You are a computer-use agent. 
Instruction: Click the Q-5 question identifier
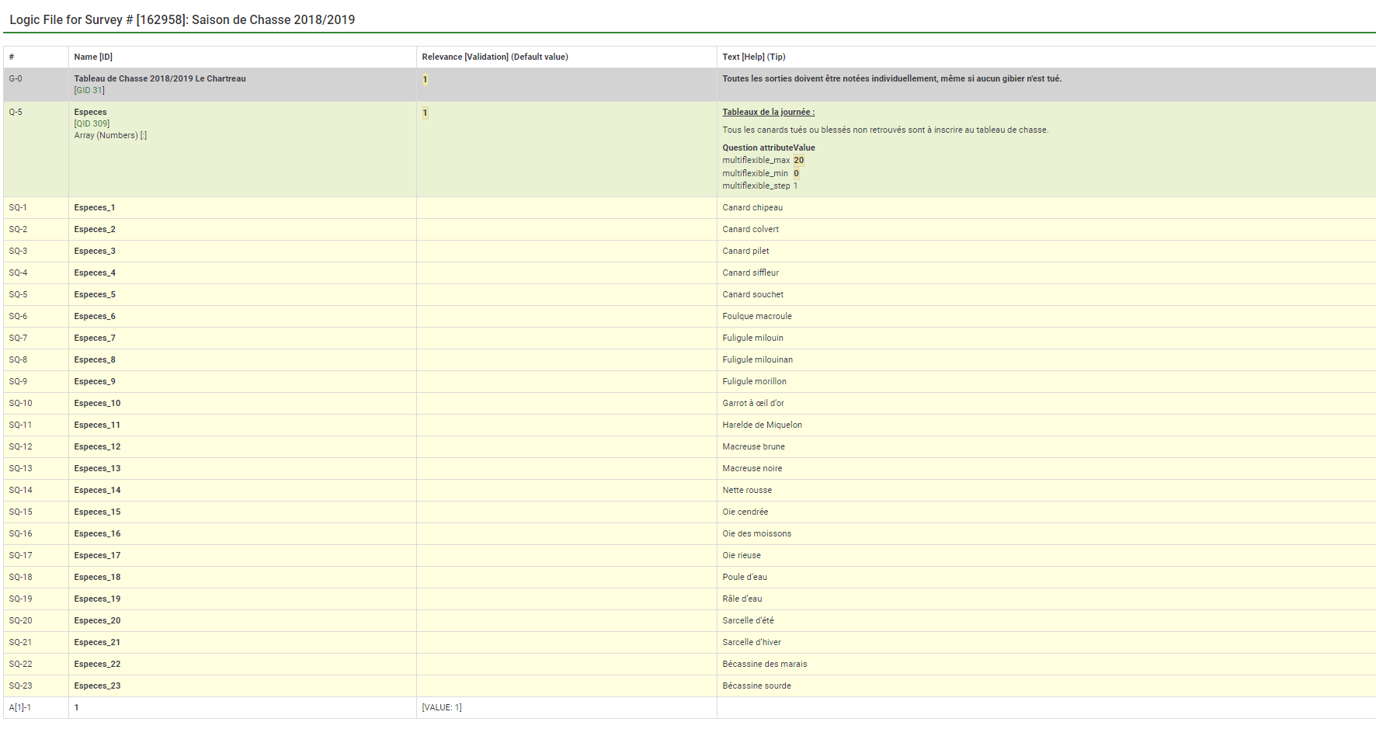pyautogui.click(x=16, y=113)
